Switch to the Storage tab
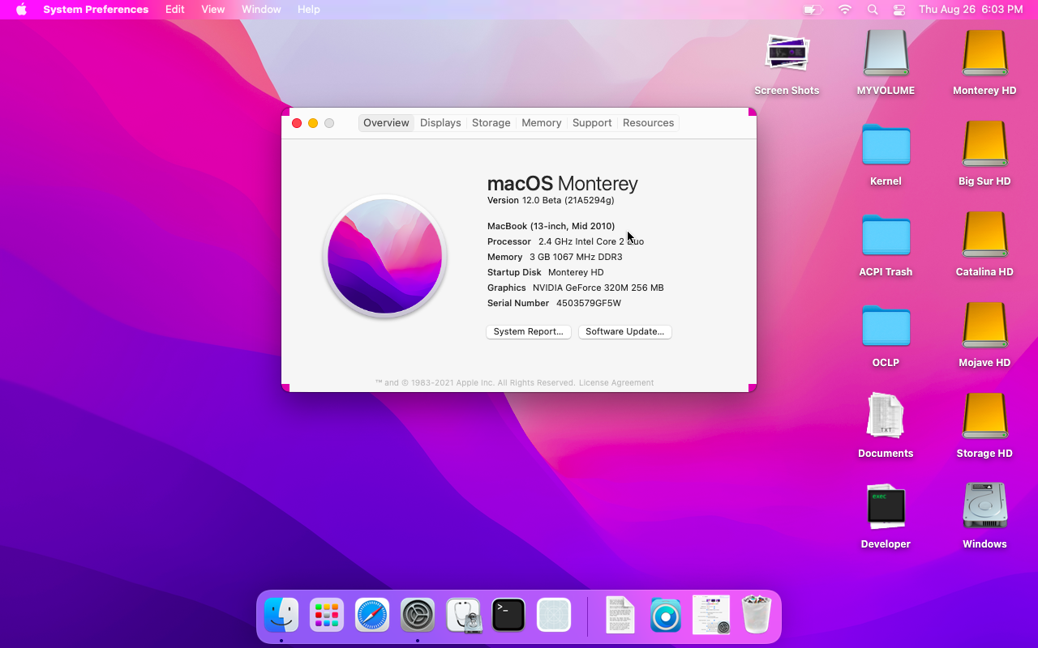This screenshot has height=648, width=1038. [491, 123]
